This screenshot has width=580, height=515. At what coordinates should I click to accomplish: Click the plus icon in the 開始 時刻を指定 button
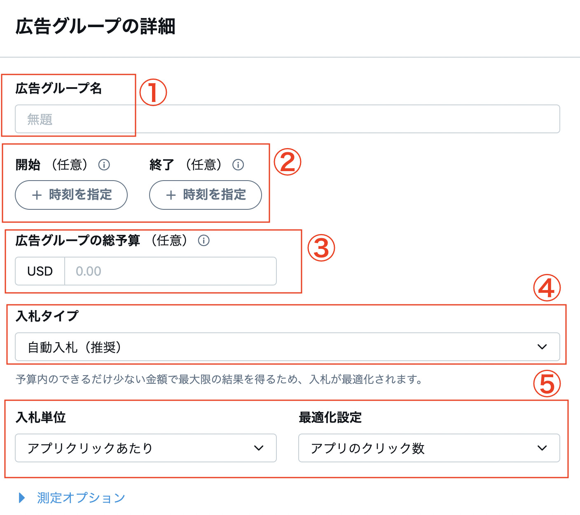point(36,195)
